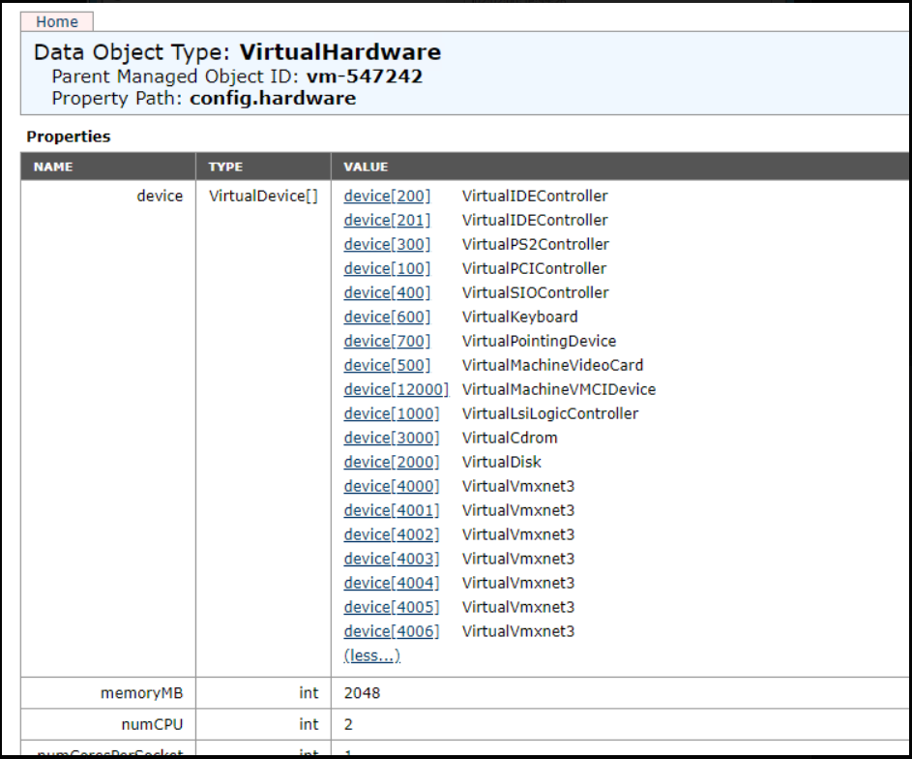Open device[700] VirtualPointingDevice link
Image resolution: width=912 pixels, height=759 pixels.
point(386,341)
